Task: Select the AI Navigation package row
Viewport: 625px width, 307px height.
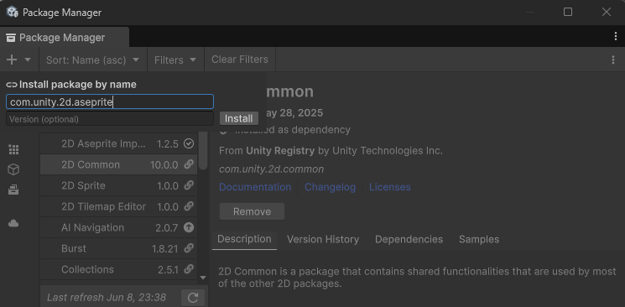Action: point(118,227)
